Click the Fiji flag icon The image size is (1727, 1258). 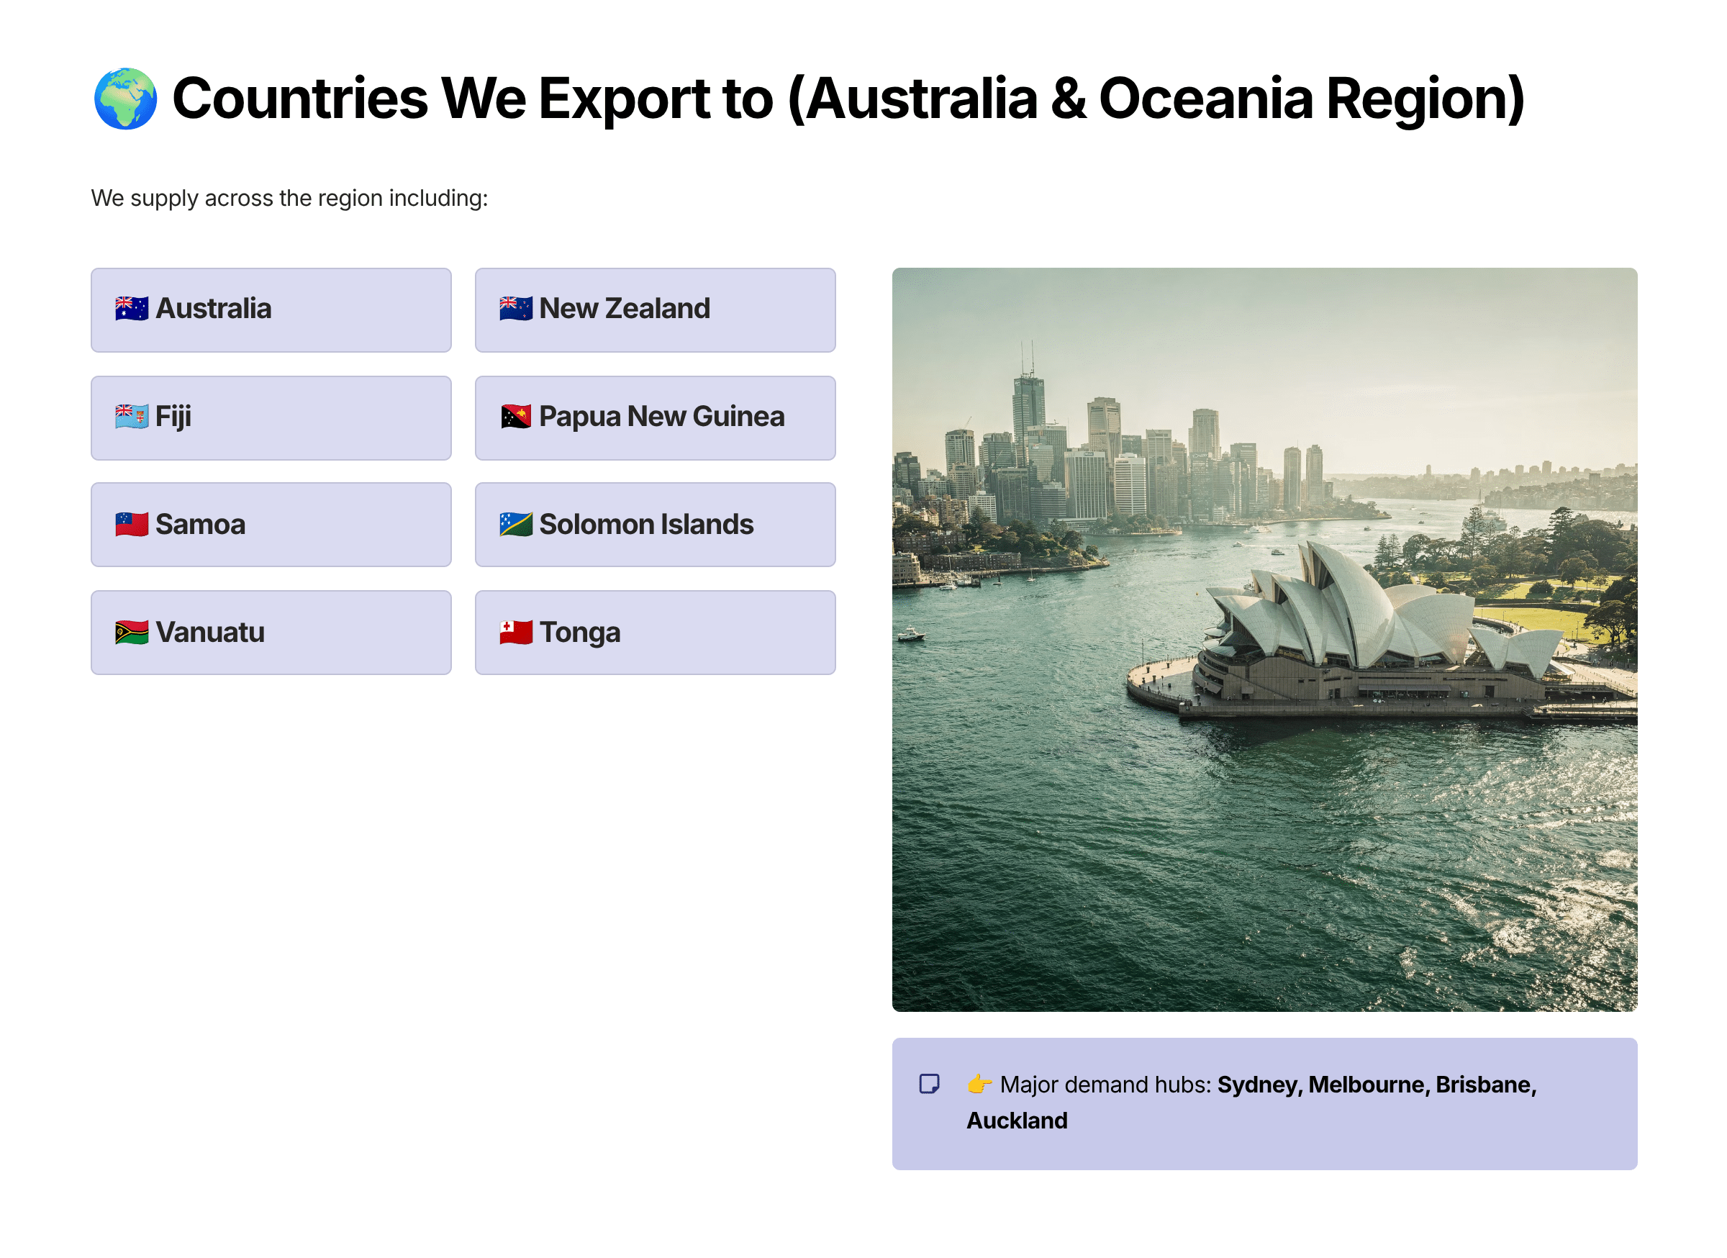pyautogui.click(x=131, y=417)
